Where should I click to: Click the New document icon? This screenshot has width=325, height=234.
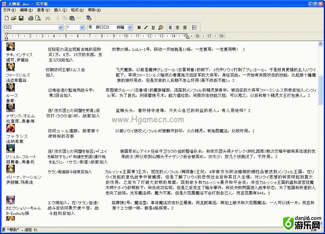pos(7,18)
